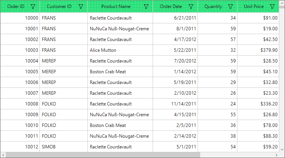Select the cell with Order ID 10011
This screenshot has width=285, height=158.
click(20, 136)
